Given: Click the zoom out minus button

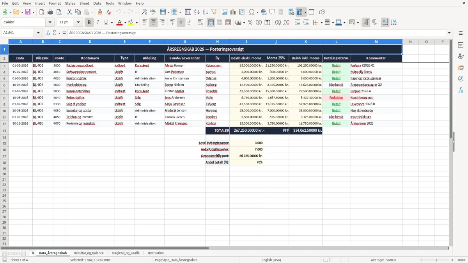Looking at the screenshot, I should [x=421, y=260].
